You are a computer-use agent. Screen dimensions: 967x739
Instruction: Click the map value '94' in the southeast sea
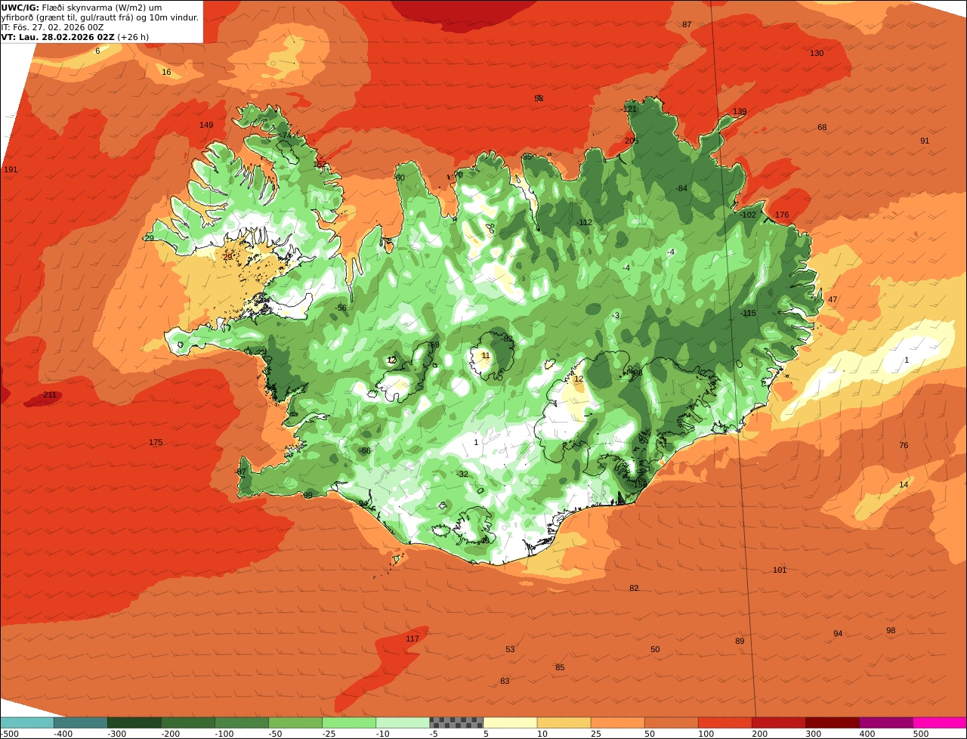838,633
